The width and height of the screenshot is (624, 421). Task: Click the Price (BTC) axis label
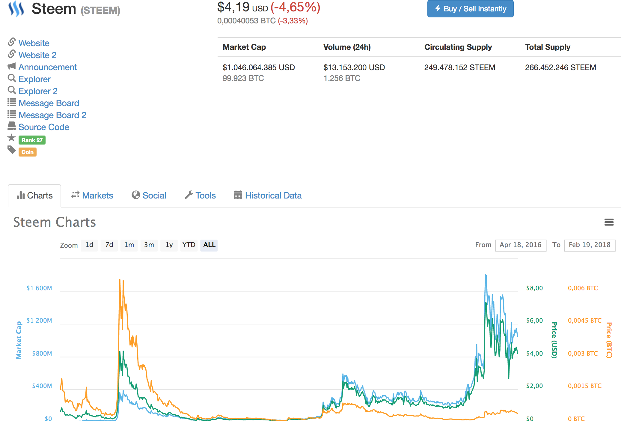[609, 340]
